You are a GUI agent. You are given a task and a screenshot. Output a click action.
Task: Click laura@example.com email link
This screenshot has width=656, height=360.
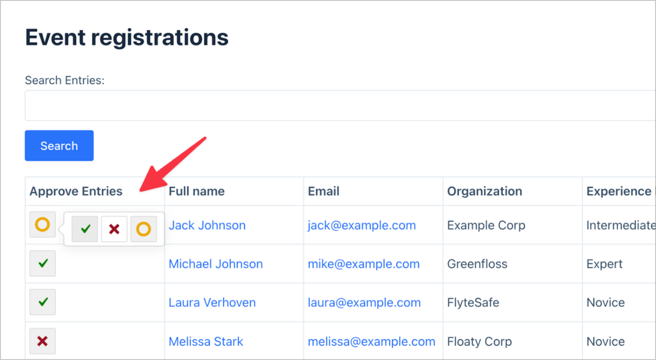pos(364,303)
